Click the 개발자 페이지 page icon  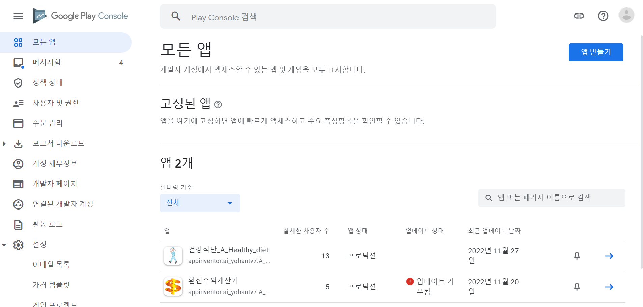tap(18, 184)
